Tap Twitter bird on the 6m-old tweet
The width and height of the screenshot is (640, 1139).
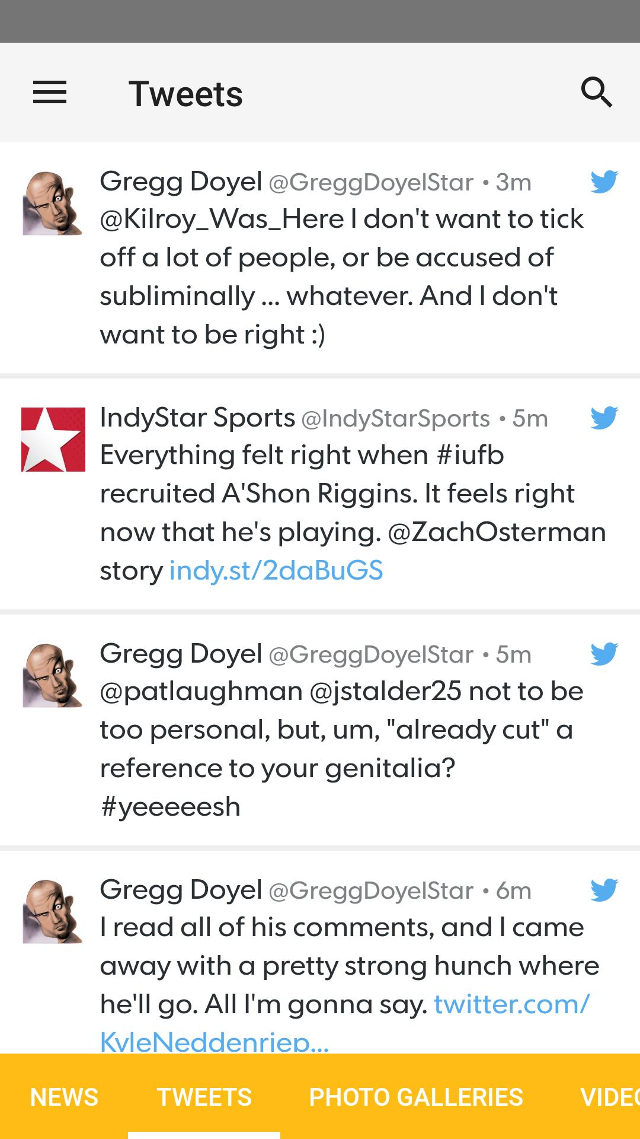604,890
